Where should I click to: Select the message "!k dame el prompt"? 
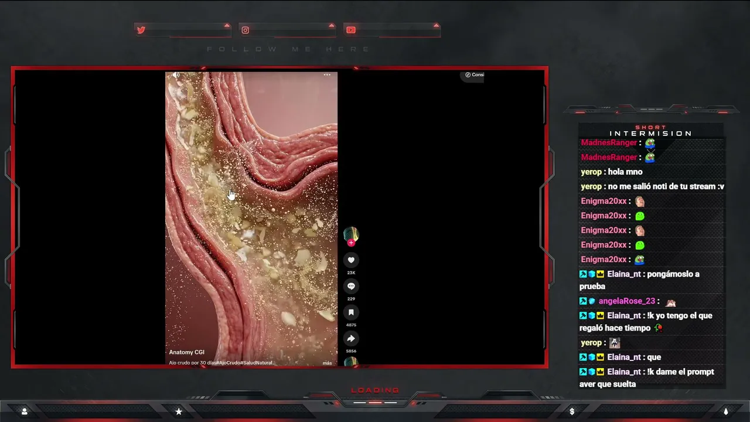coord(647,378)
